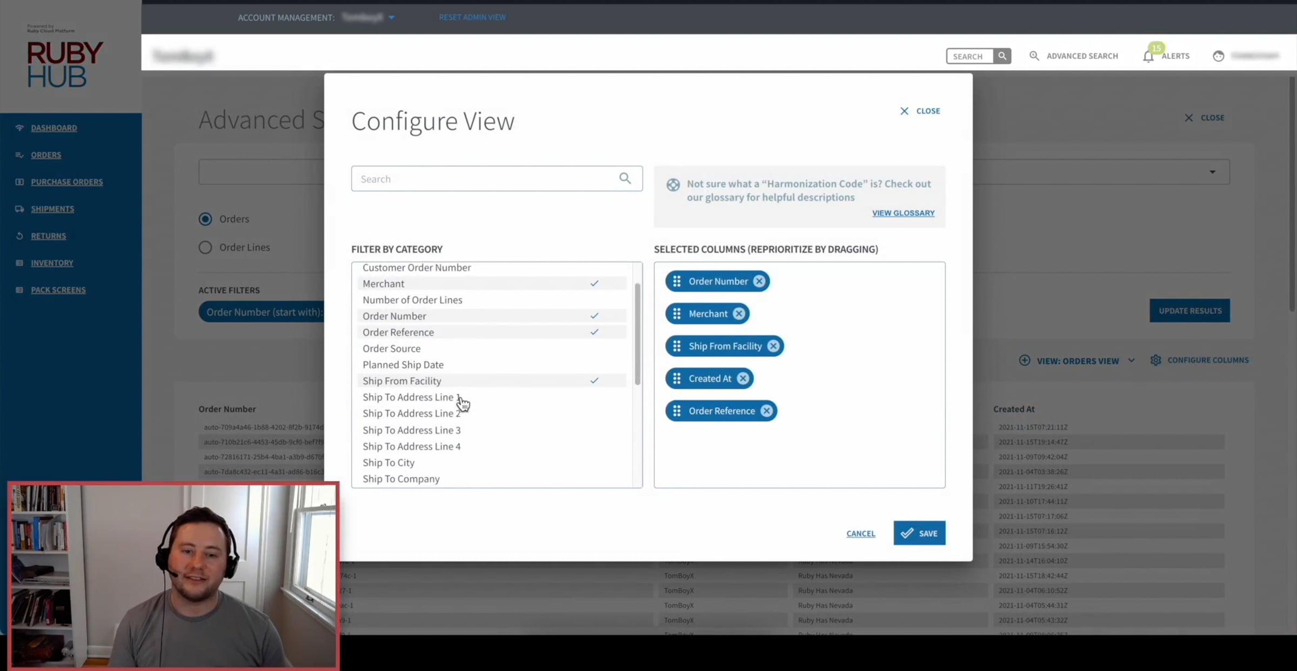Click the Update Results button
1297x671 pixels.
[x=1190, y=310]
